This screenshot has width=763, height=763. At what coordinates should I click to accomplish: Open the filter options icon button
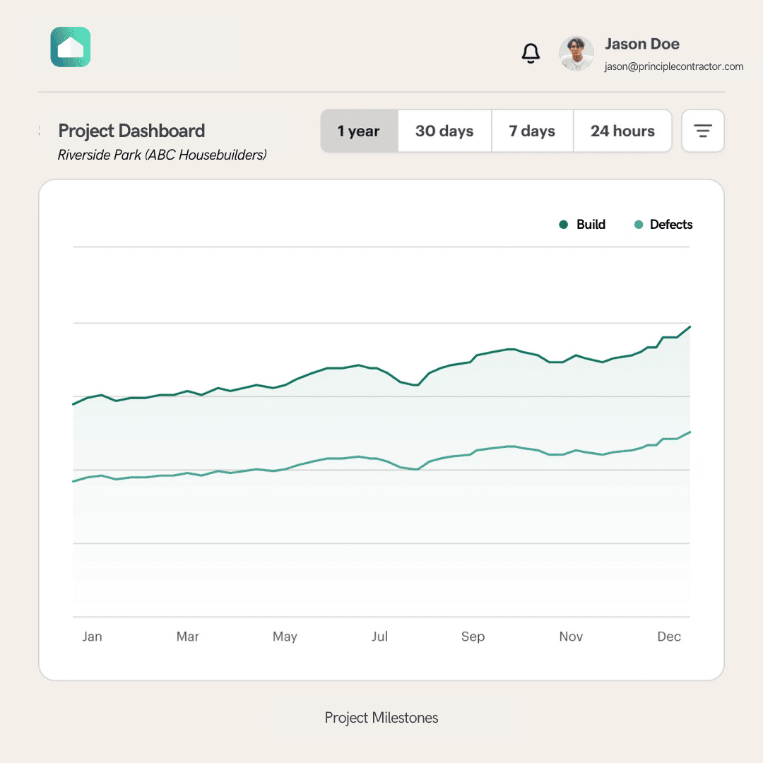coord(702,131)
